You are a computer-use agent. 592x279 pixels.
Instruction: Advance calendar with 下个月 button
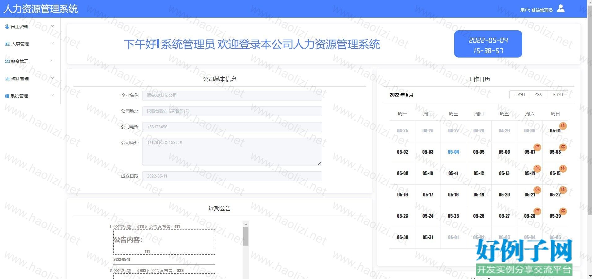pos(557,95)
